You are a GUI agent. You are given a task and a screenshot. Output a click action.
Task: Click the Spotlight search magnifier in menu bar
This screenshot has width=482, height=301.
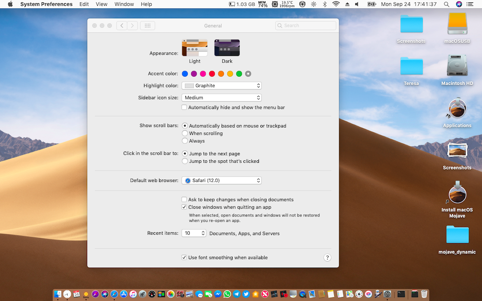(446, 4)
